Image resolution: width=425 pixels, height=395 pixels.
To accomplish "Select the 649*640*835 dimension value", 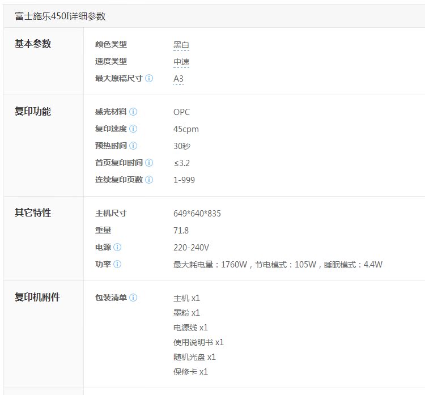I will click(x=197, y=214).
